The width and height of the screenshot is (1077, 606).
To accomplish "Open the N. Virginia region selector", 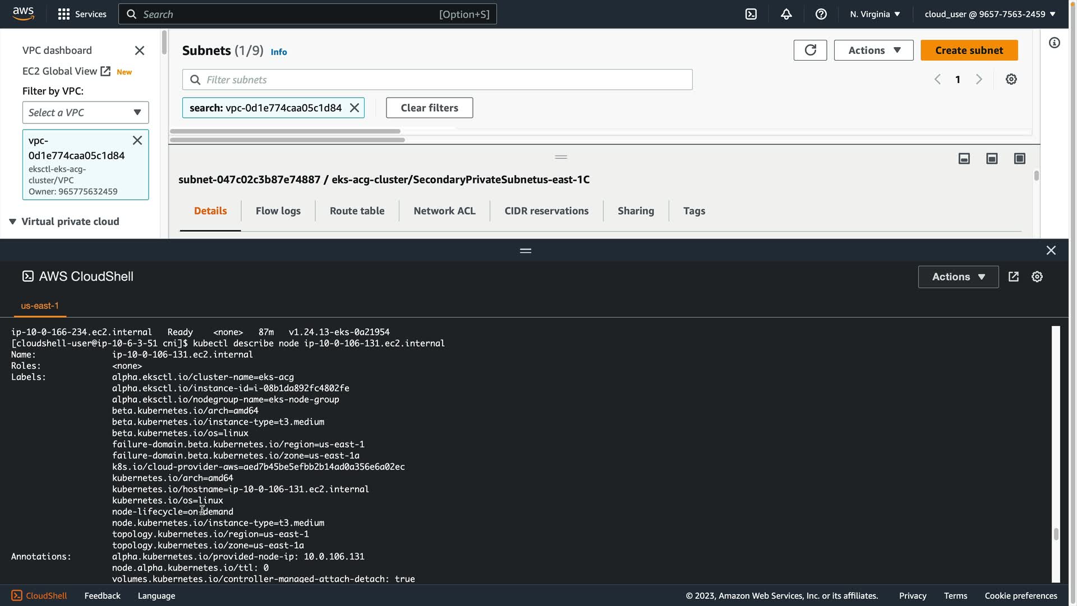I will (x=875, y=14).
